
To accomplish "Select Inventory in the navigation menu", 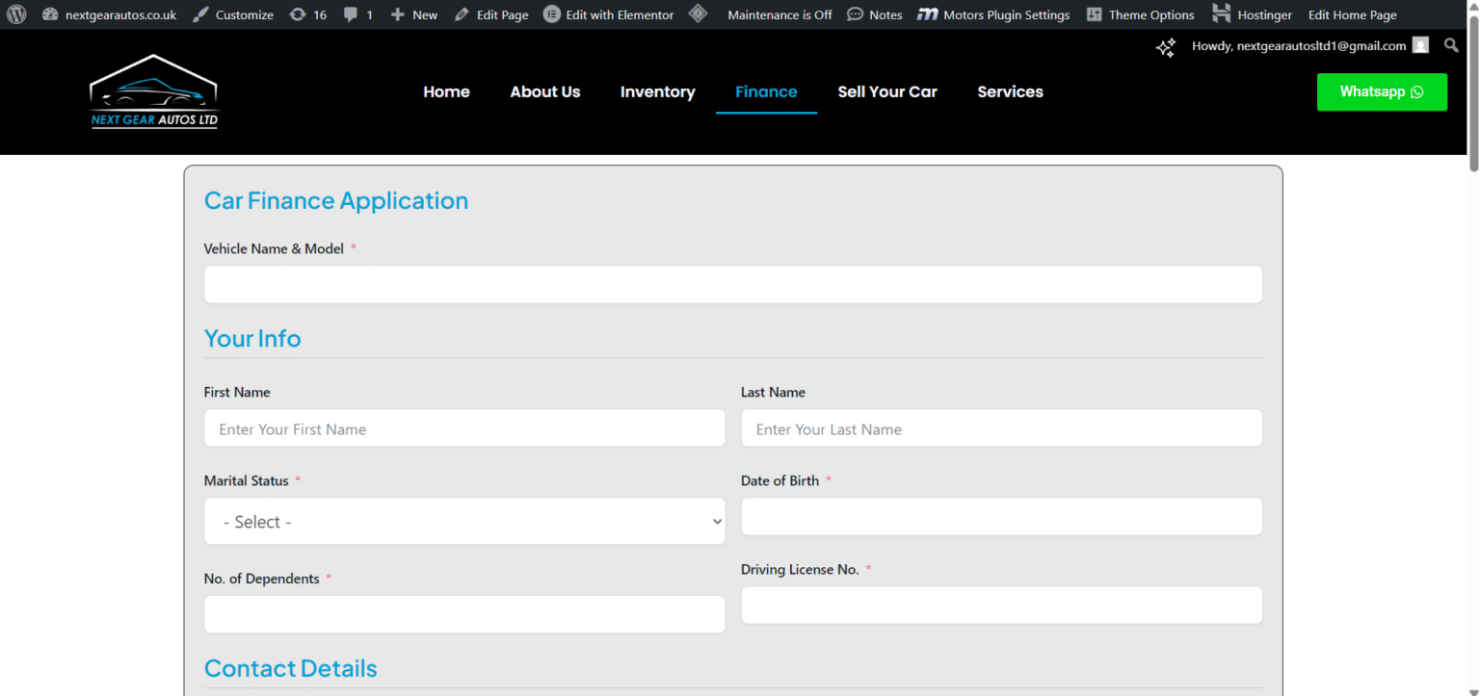I will click(658, 91).
